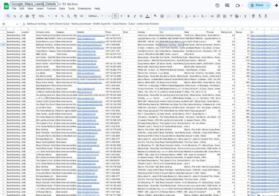279x196 pixels.
Task: Open version history clock icon
Action: pyautogui.click(x=217, y=5)
